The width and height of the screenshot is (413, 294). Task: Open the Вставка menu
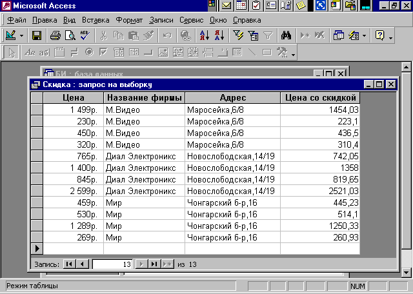pyautogui.click(x=96, y=20)
